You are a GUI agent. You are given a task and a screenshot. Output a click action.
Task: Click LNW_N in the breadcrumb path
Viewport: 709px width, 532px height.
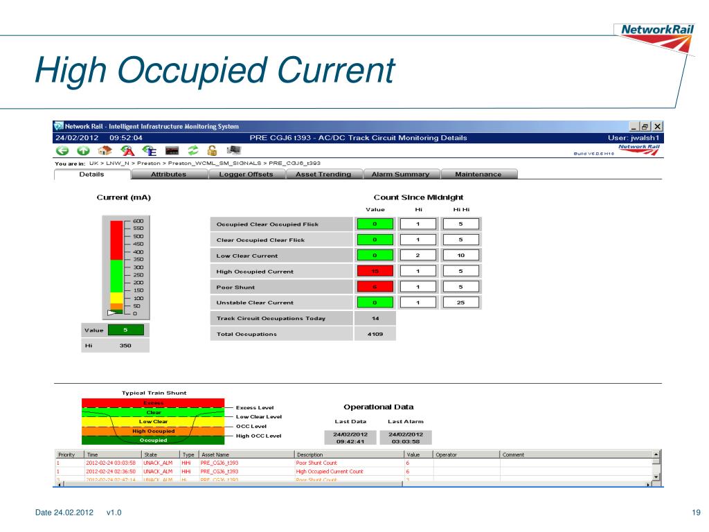click(118, 163)
